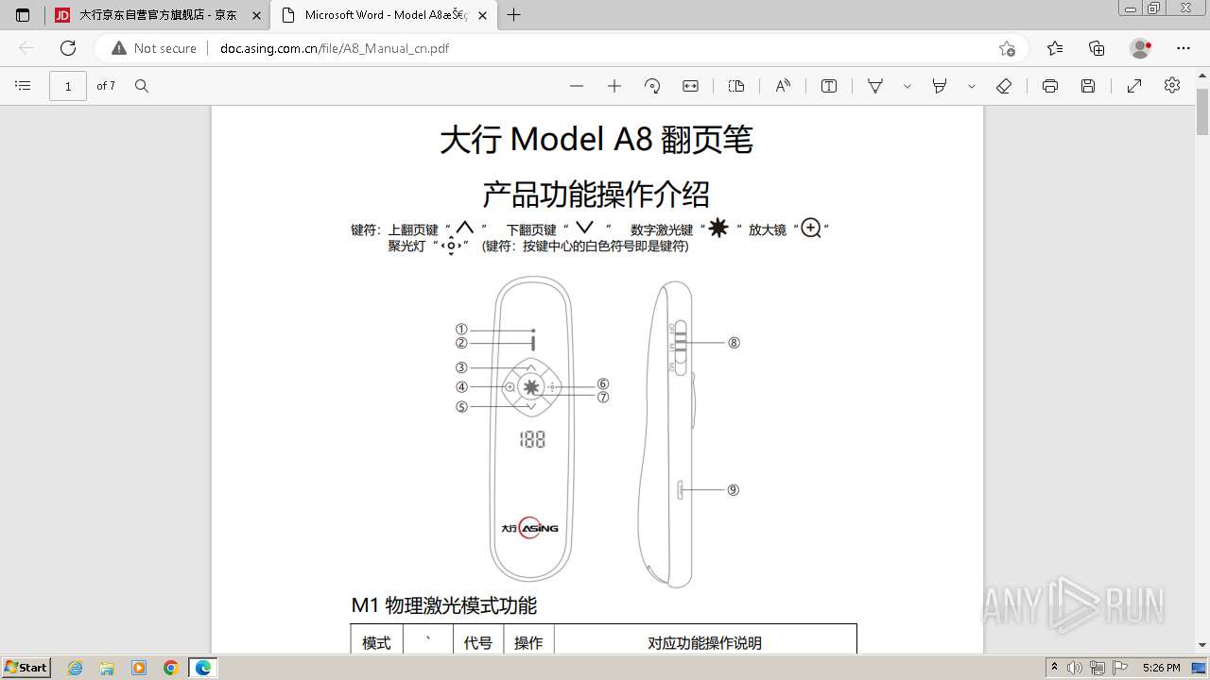Go back to previous page
Viewport: 1210px width, 680px height.
26,48
